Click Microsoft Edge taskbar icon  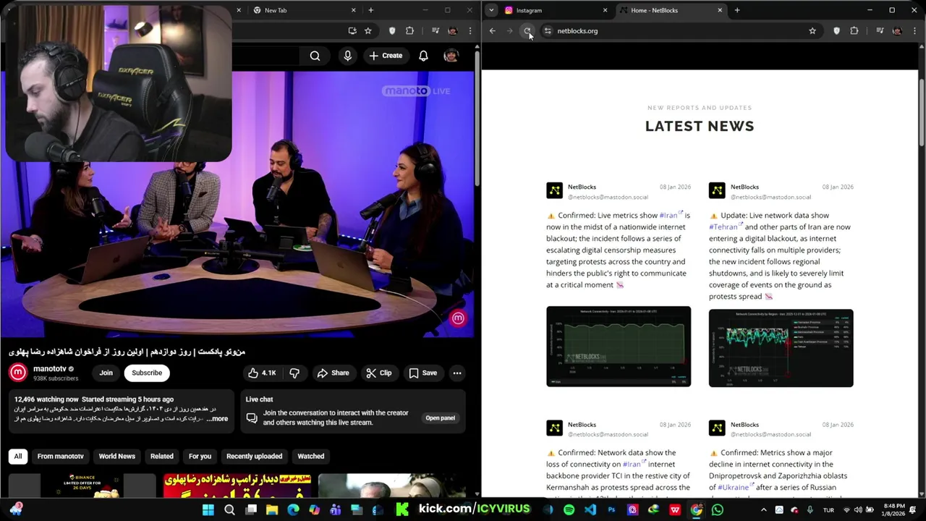point(293,510)
